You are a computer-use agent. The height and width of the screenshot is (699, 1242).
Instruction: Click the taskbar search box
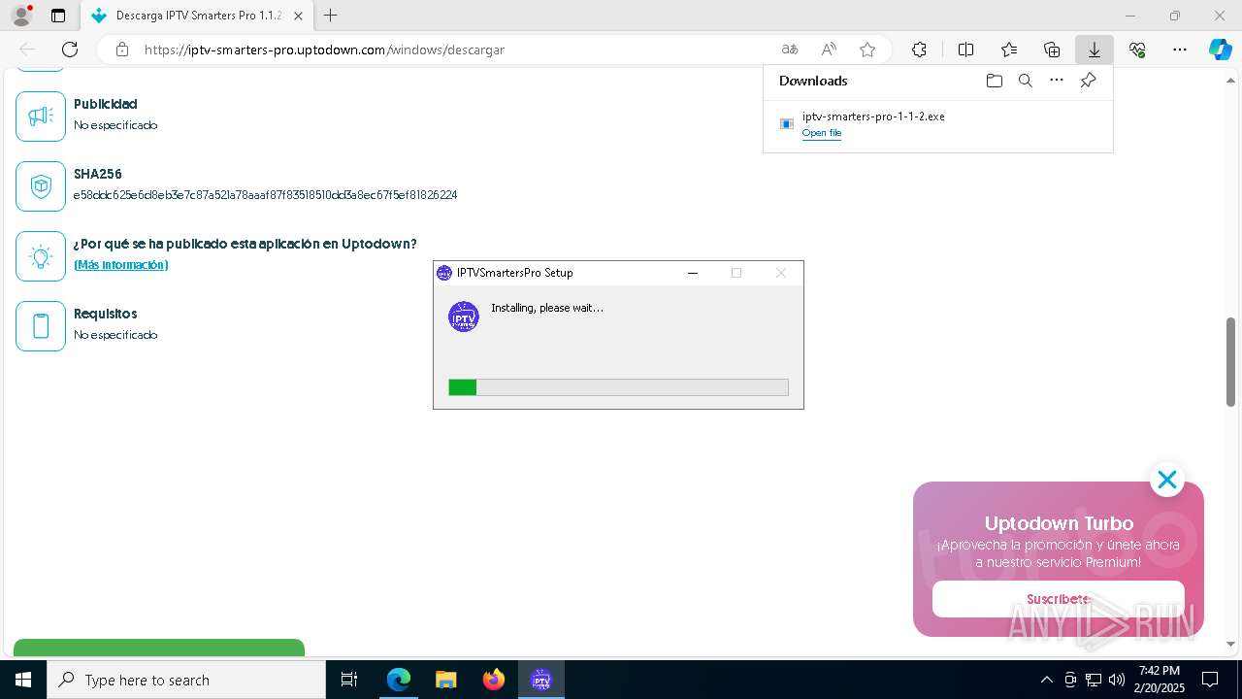pyautogui.click(x=186, y=680)
